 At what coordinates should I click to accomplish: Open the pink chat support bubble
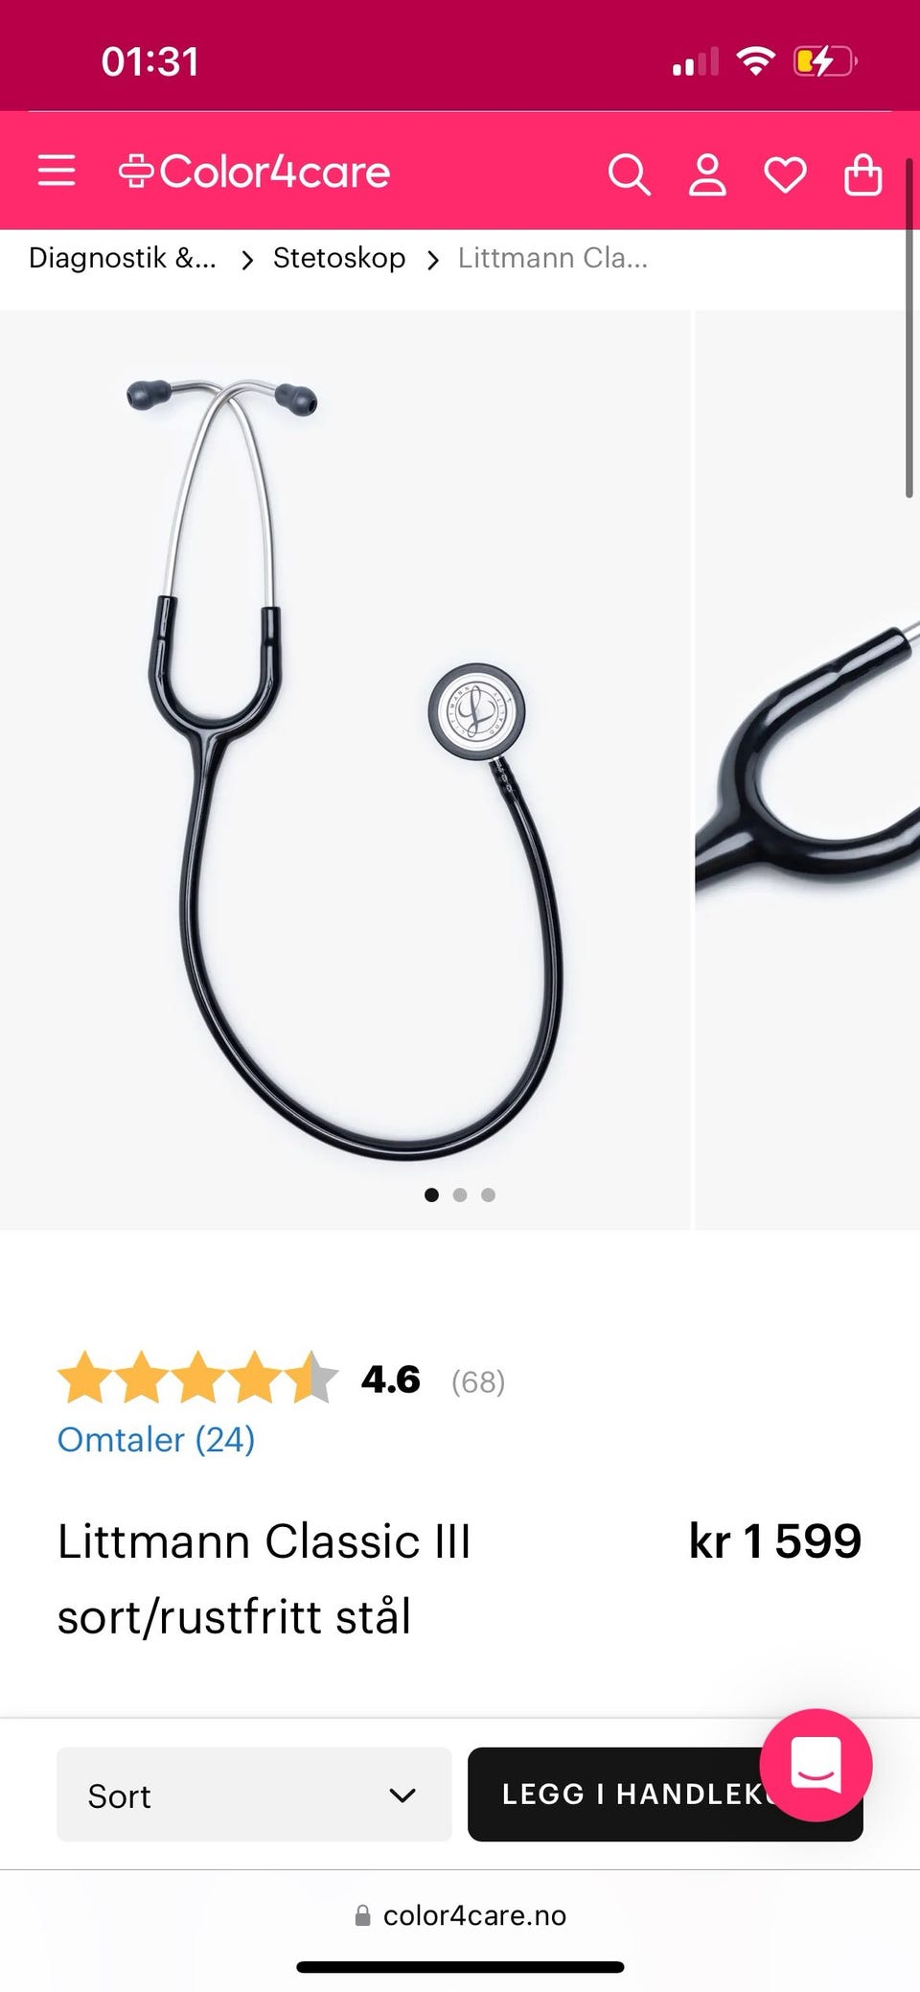pyautogui.click(x=816, y=1765)
